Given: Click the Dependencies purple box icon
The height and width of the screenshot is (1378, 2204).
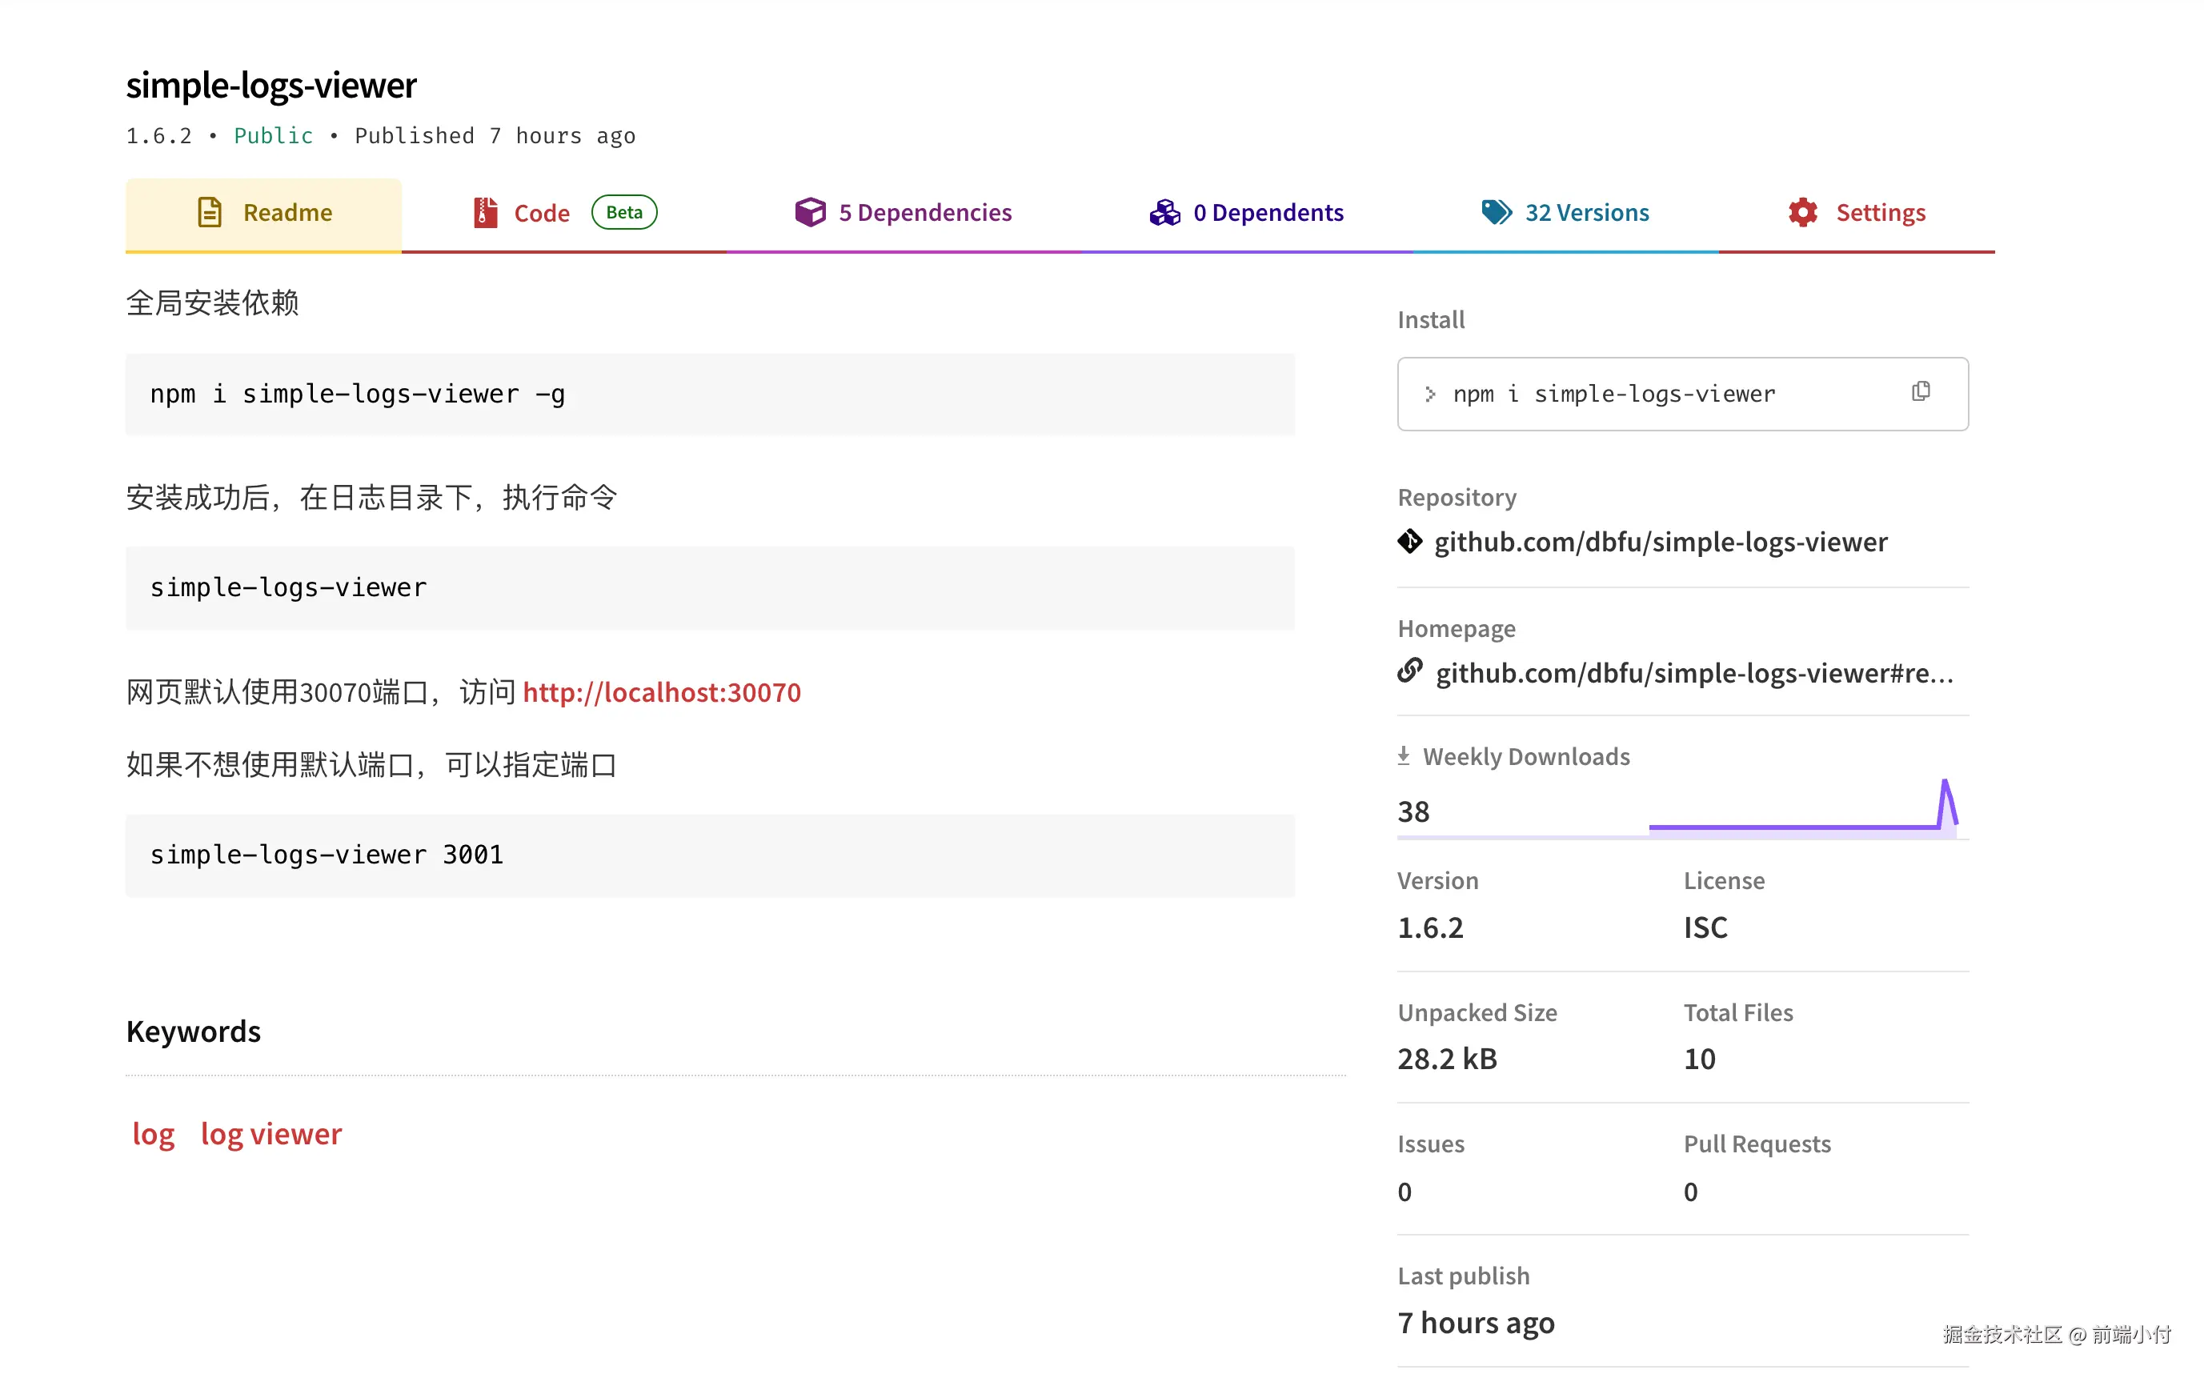Looking at the screenshot, I should tap(809, 212).
